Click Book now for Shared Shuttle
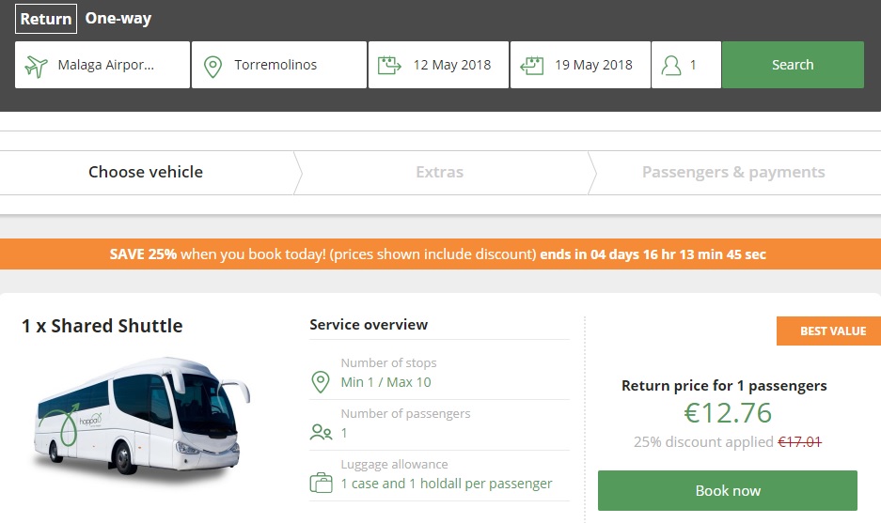The image size is (881, 523). pyautogui.click(x=727, y=490)
